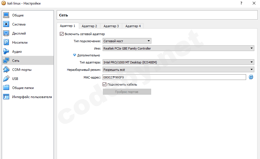Click the Display (Дисплей) screen icon

pos(6,33)
